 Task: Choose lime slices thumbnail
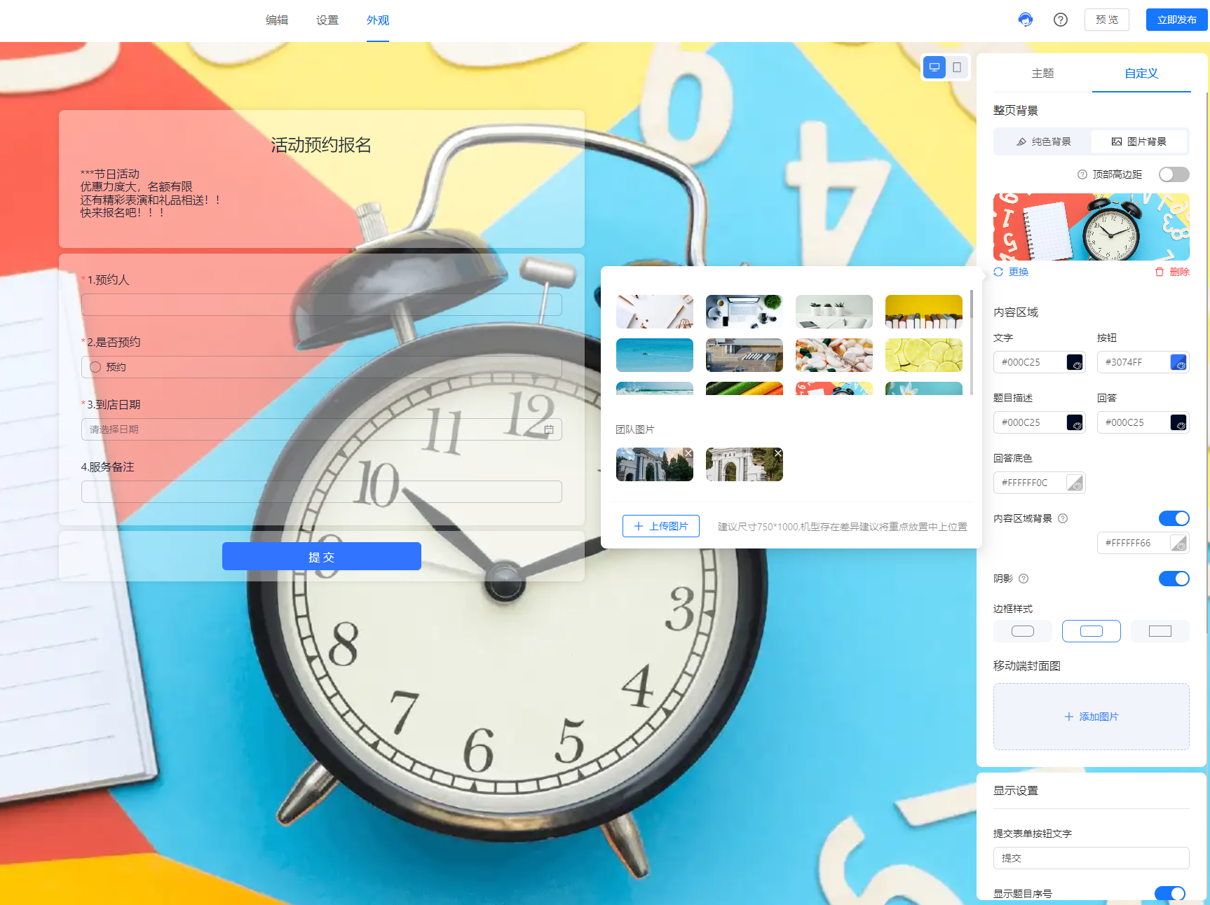pos(924,355)
